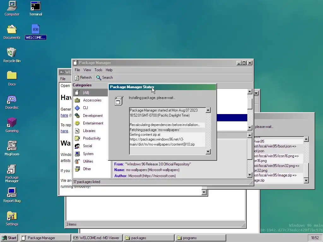Click package details pane scroll up arrow

(250, 135)
